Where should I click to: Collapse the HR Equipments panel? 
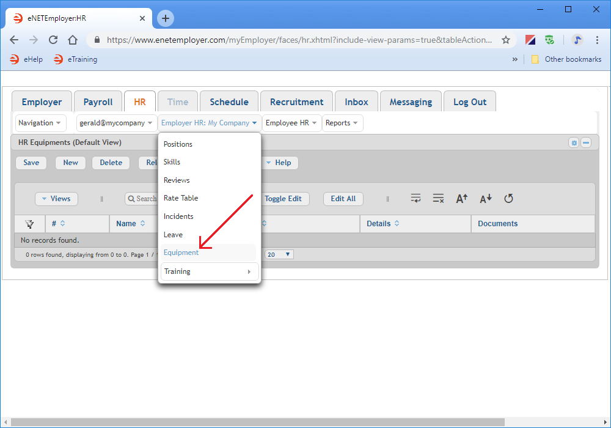pyautogui.click(x=586, y=142)
